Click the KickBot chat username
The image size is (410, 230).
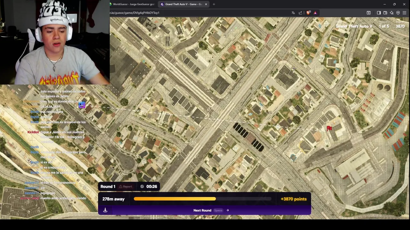33,132
